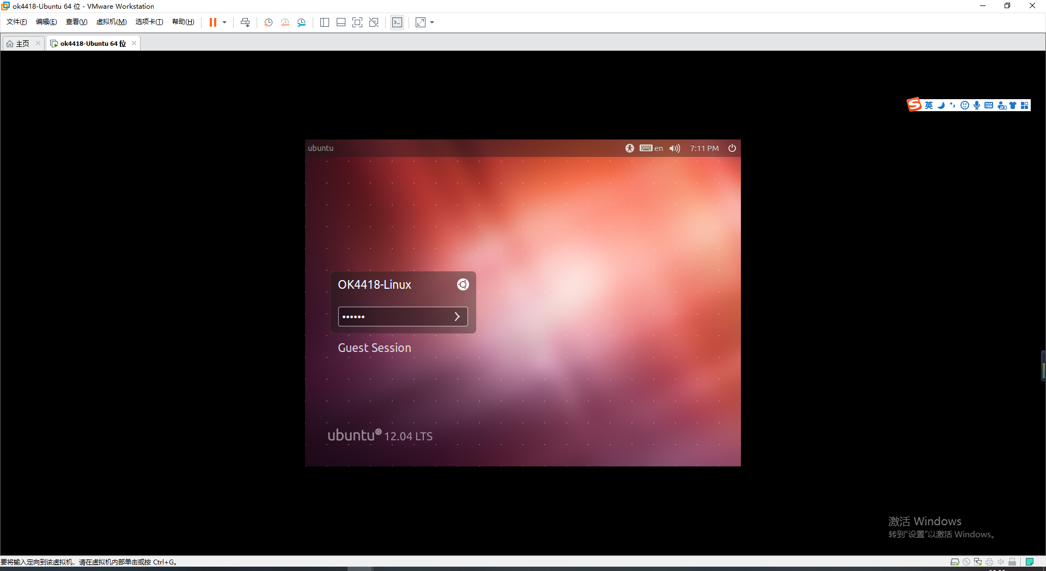Send Ctrl+Alt+Del to the virtual machine
This screenshot has width=1046, height=571.
click(245, 22)
